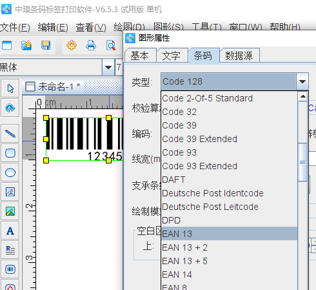Select the arrow pointer tool

[10, 88]
